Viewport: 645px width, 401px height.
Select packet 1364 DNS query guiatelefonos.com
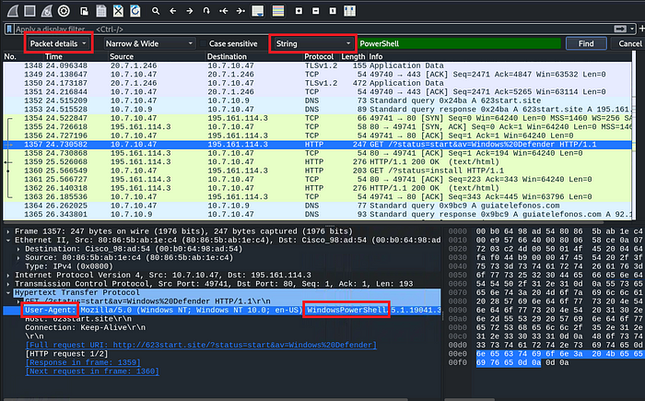317,206
